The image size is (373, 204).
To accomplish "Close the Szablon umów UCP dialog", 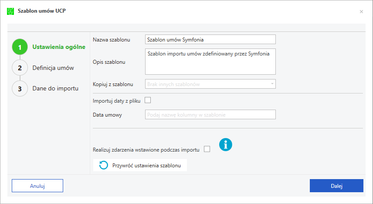I will click(361, 11).
